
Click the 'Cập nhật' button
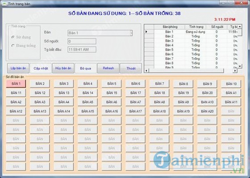pos(41,68)
